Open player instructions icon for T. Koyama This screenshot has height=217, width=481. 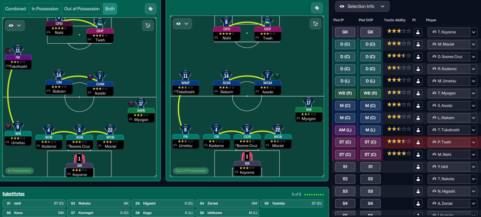(417, 32)
